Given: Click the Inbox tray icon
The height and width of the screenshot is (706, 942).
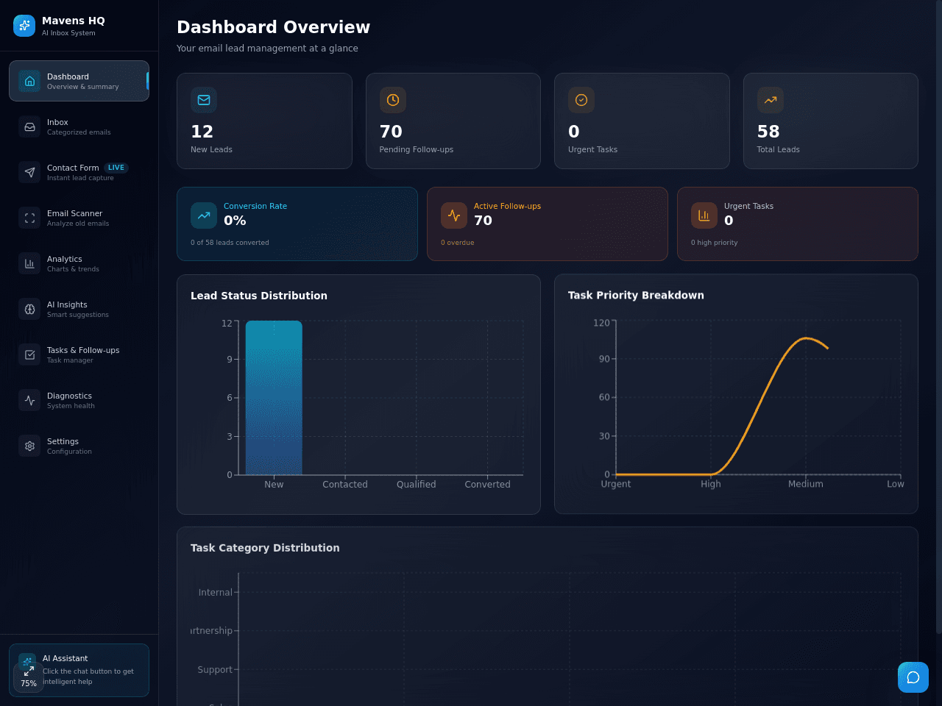Looking at the screenshot, I should click(29, 126).
